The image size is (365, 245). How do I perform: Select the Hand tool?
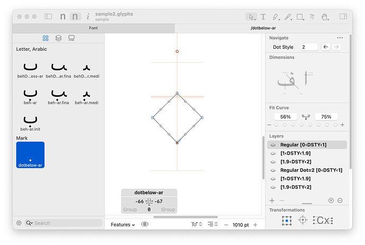coord(325,17)
